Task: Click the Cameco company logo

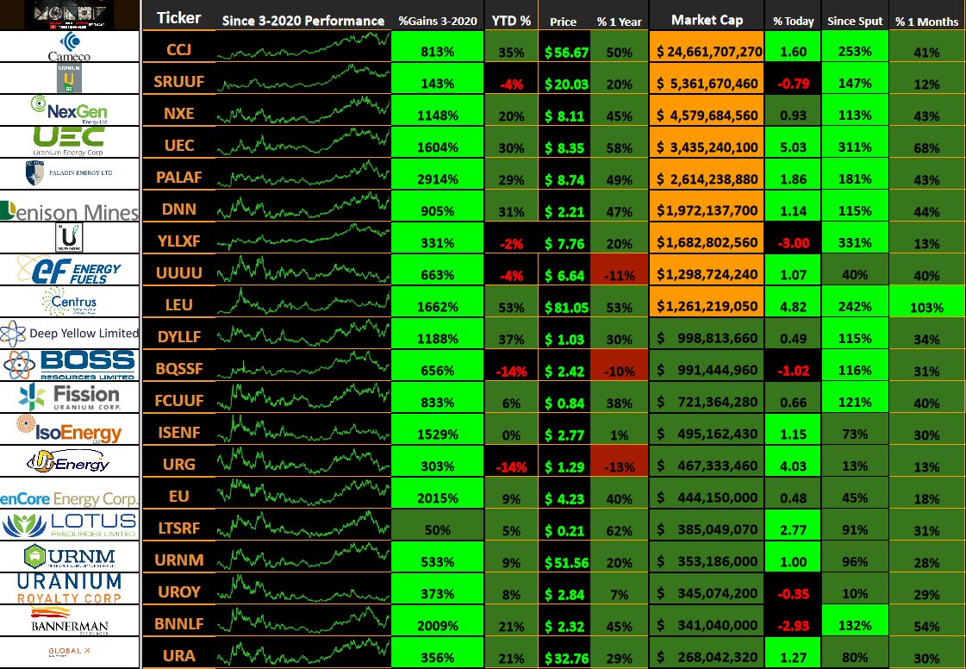Action: [x=69, y=47]
